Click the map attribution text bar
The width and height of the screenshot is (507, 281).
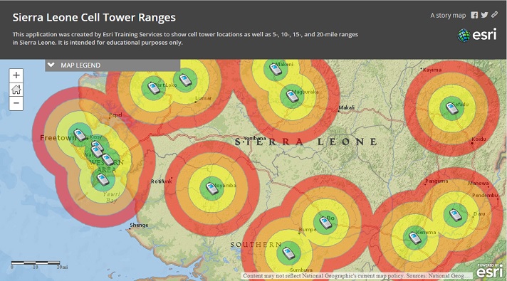tap(357, 276)
